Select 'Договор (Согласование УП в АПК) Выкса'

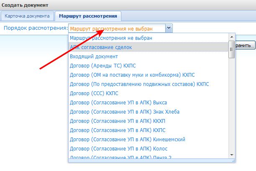tap(121, 103)
